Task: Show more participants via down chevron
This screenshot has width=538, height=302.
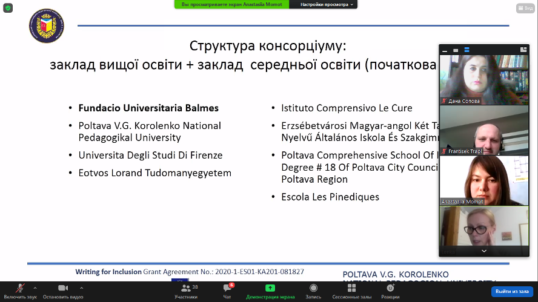Action: pos(484,251)
